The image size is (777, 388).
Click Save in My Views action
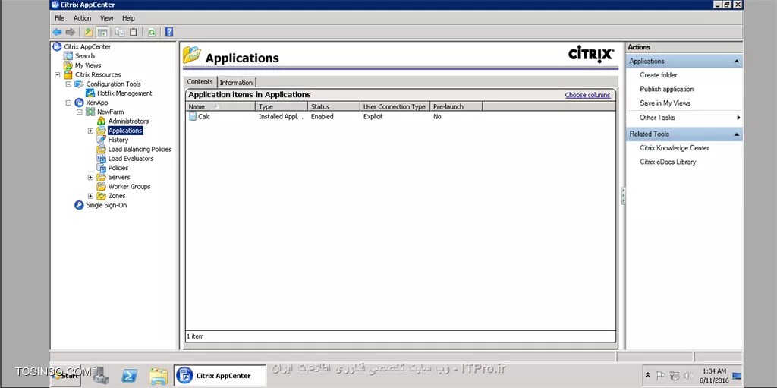665,103
